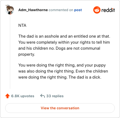This screenshot has width=120, height=118.
Task: Click the reply arrow icon
Action: tap(42, 96)
